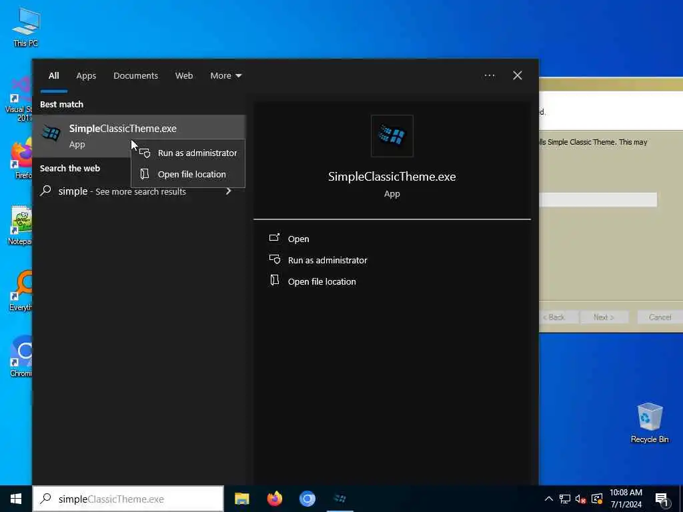
Task: Open the Everything search desktop shortcut
Action: pos(21,291)
